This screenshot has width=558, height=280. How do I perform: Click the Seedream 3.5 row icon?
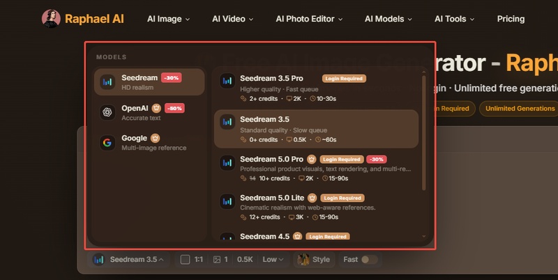click(227, 122)
